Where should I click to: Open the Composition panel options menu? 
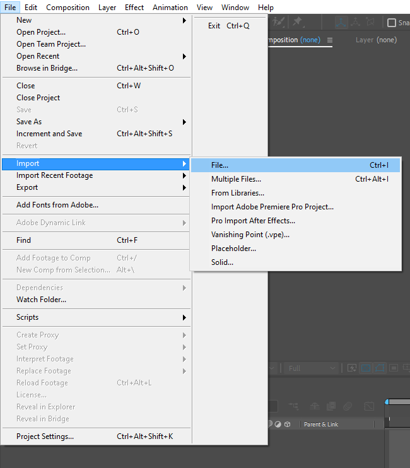(330, 40)
